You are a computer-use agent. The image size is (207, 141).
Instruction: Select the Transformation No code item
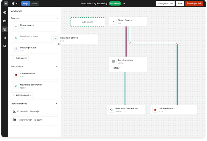point(34,120)
